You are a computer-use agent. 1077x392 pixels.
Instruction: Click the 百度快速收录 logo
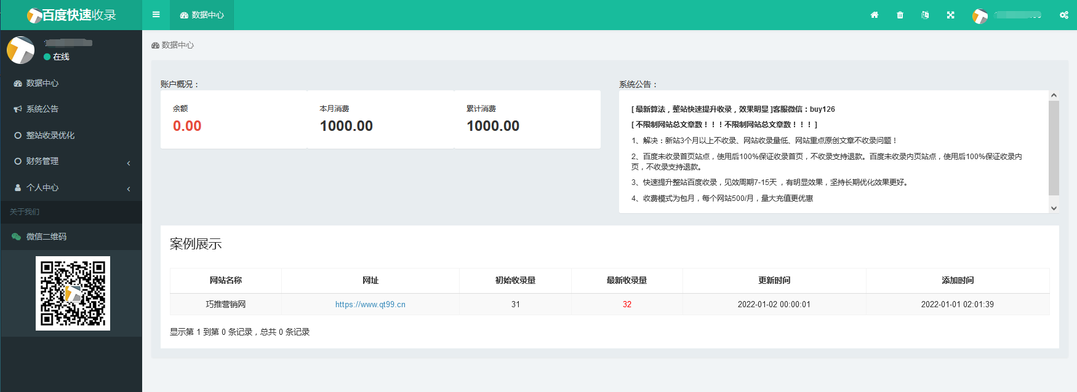(x=71, y=15)
